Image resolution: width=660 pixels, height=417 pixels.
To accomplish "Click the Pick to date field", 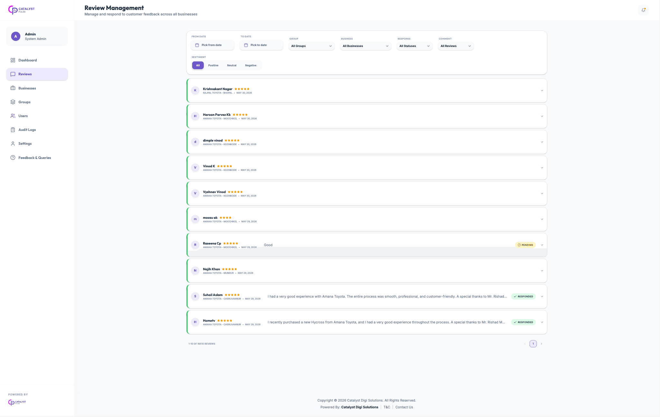I will (x=261, y=45).
